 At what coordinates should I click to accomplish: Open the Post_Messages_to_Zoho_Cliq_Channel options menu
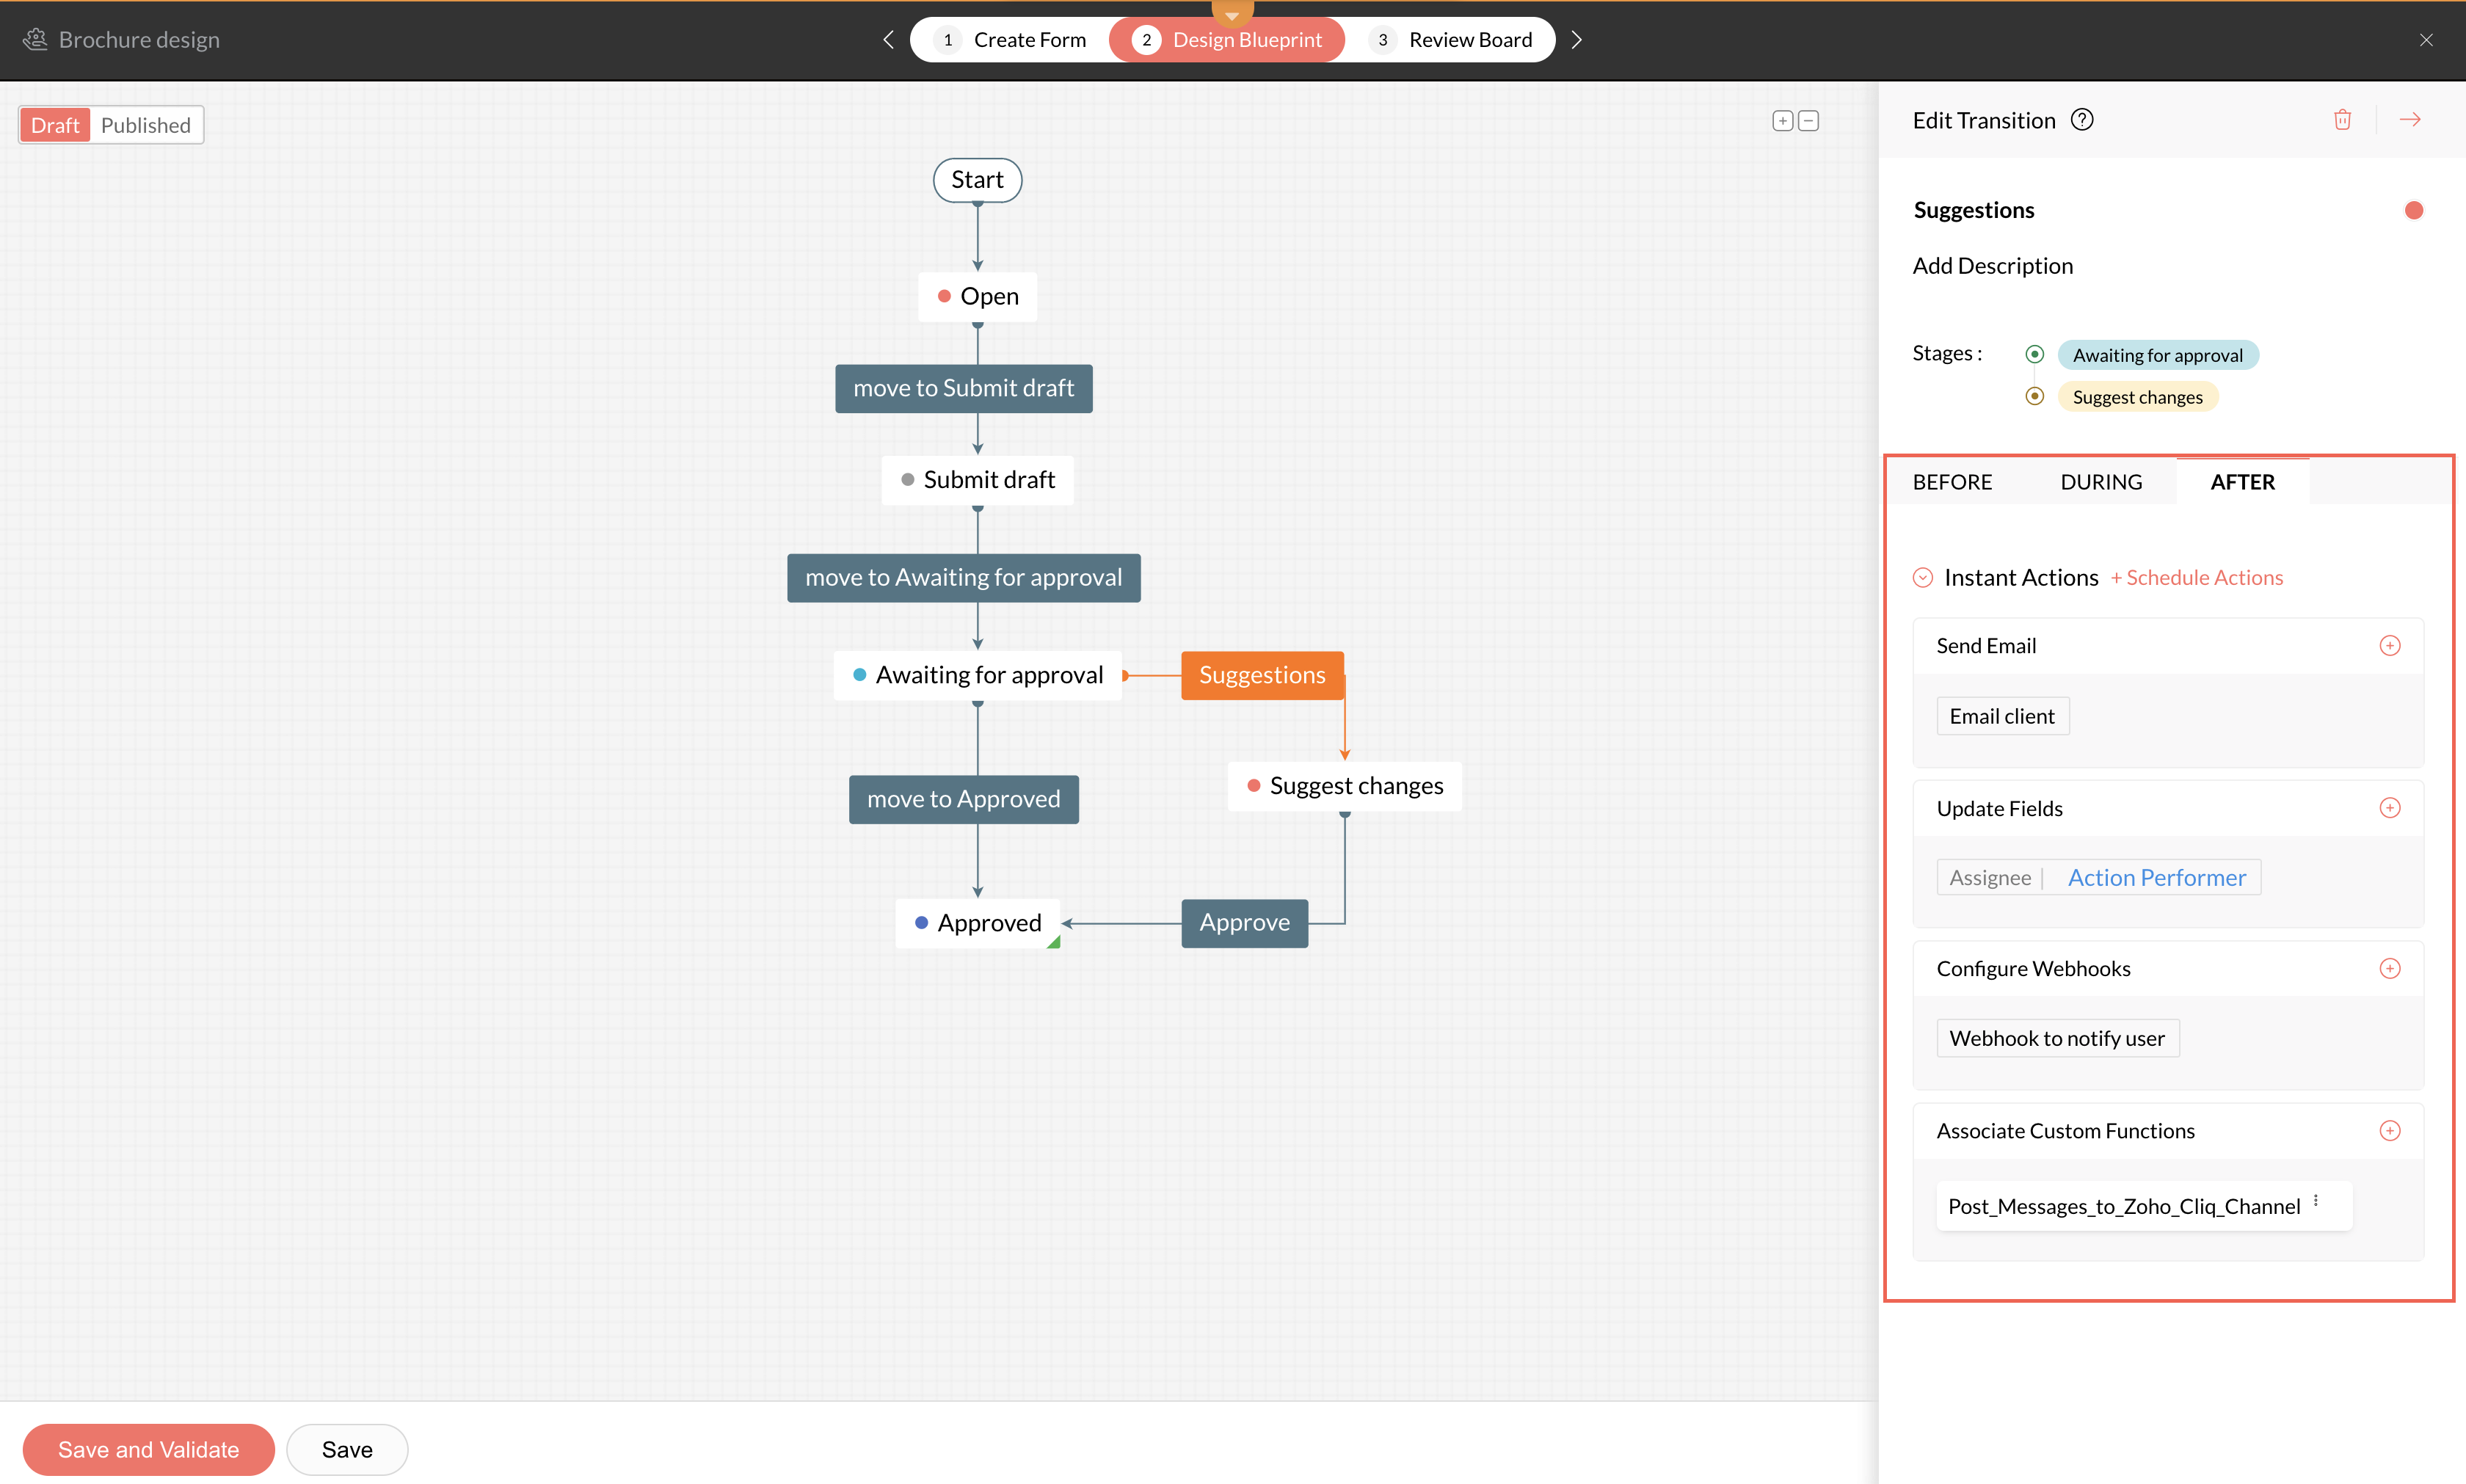click(2316, 1201)
